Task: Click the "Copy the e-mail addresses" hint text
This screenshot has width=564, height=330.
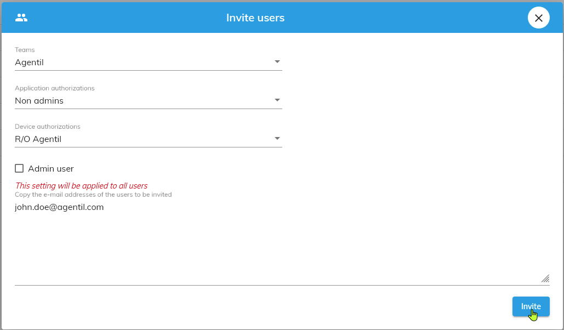Action: [93, 195]
